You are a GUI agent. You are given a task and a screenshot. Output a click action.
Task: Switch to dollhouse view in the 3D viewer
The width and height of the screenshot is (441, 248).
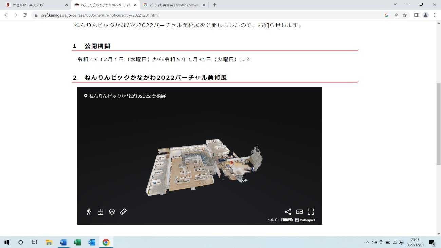(100, 212)
